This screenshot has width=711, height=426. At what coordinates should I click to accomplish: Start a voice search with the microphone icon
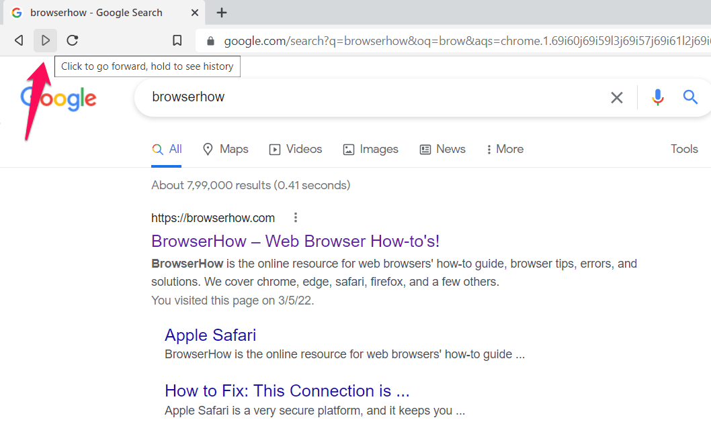[657, 97]
